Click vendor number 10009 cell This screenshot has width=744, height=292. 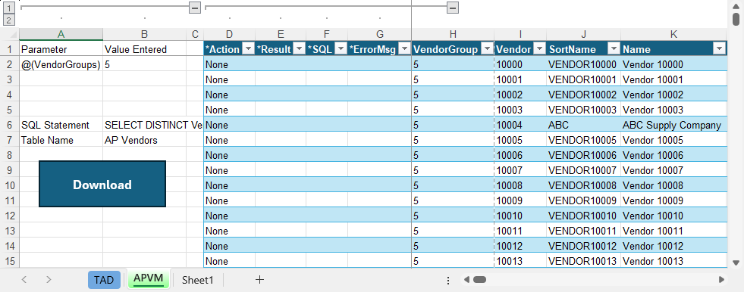click(520, 200)
